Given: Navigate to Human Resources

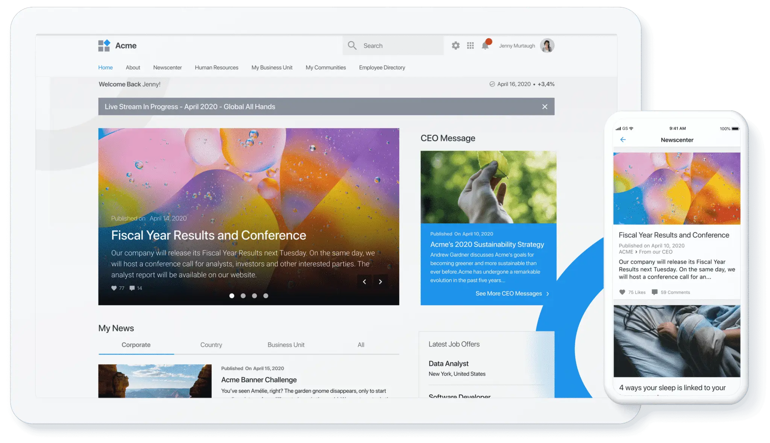Looking at the screenshot, I should tap(217, 68).
